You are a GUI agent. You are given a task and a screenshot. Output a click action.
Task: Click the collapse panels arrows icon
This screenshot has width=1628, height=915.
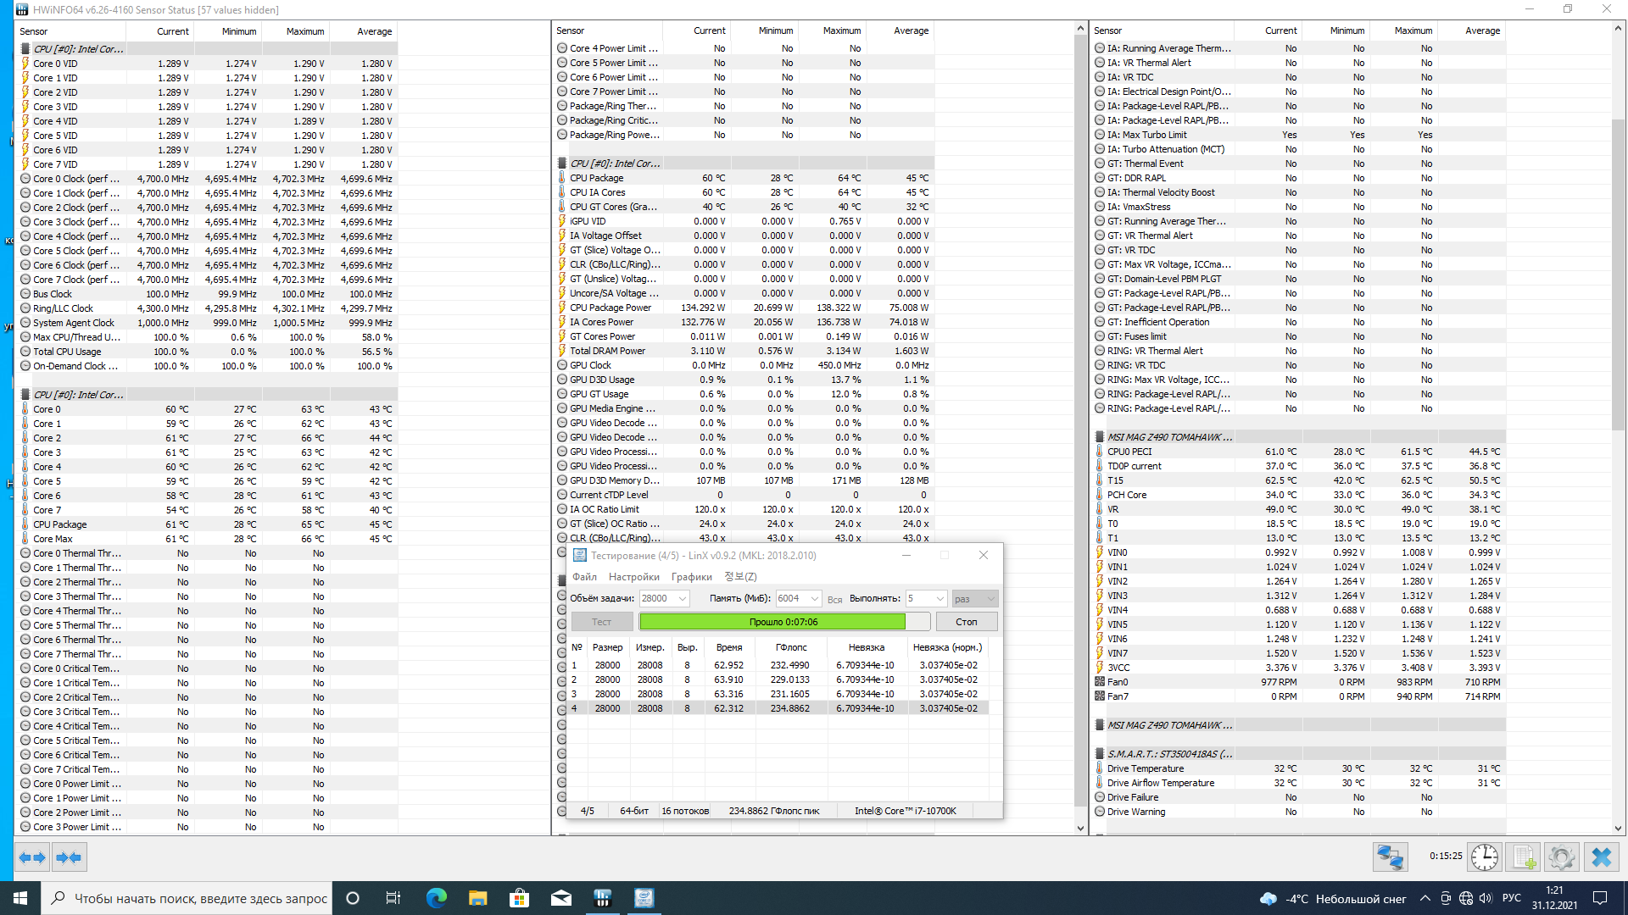coord(69,857)
